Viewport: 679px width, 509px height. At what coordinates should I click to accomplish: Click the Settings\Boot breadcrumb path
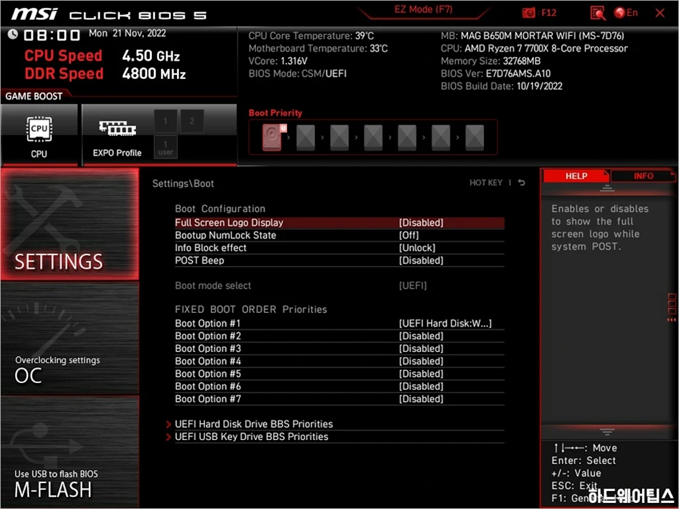[183, 184]
